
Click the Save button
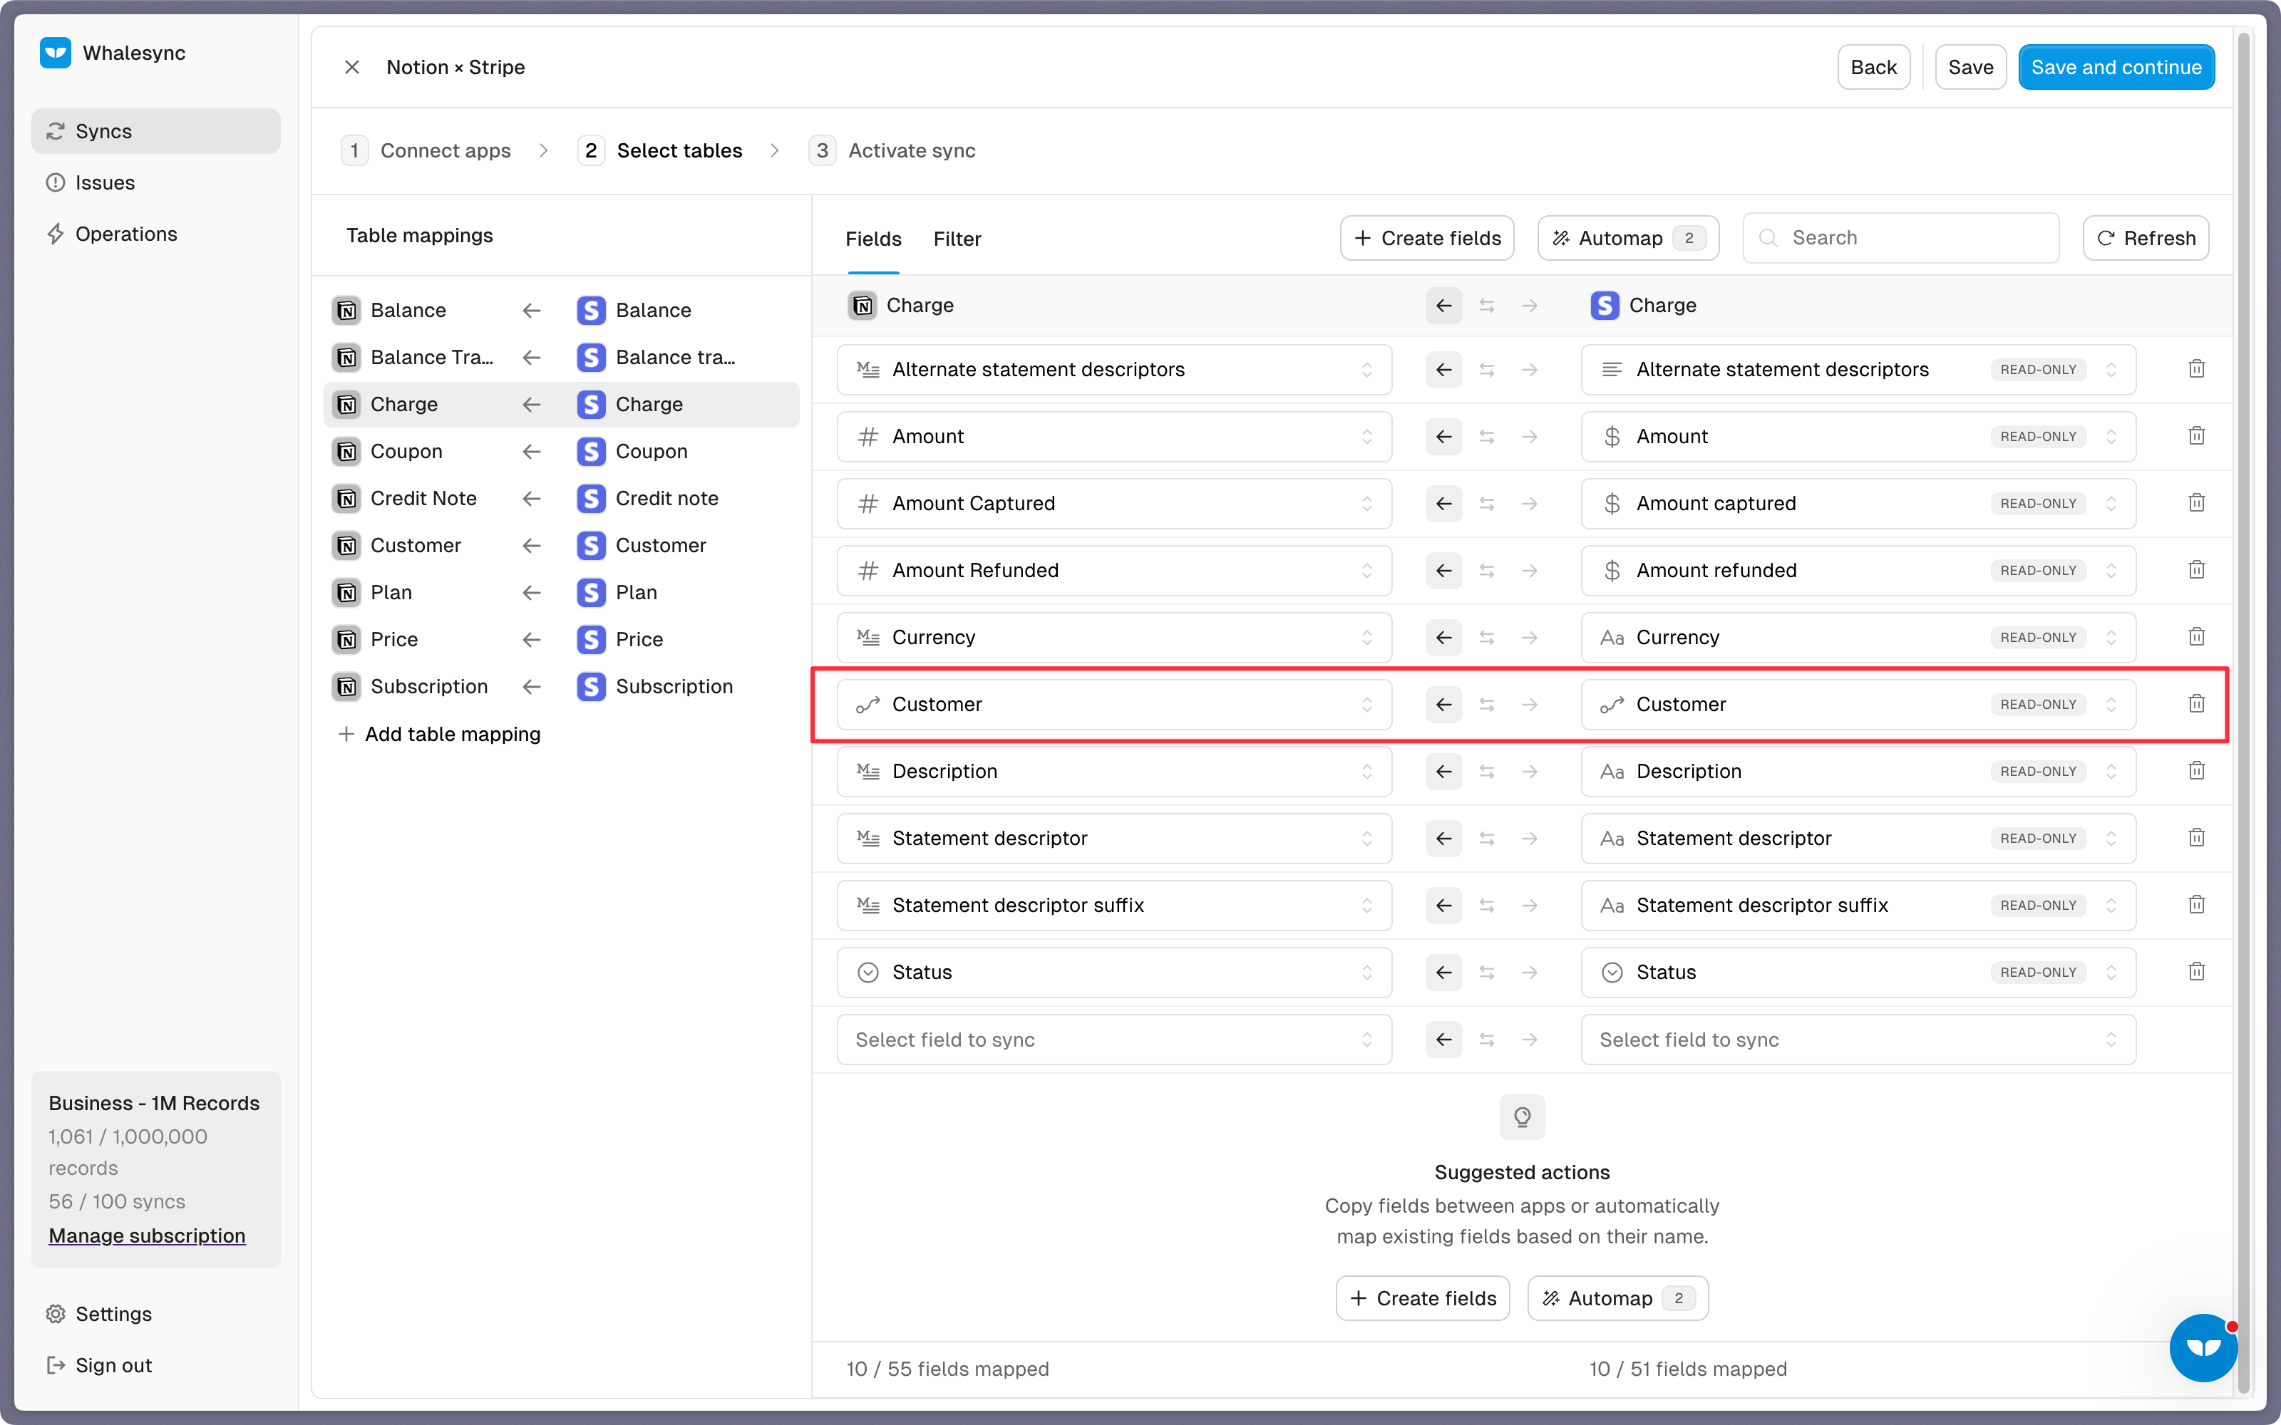[x=1970, y=67]
